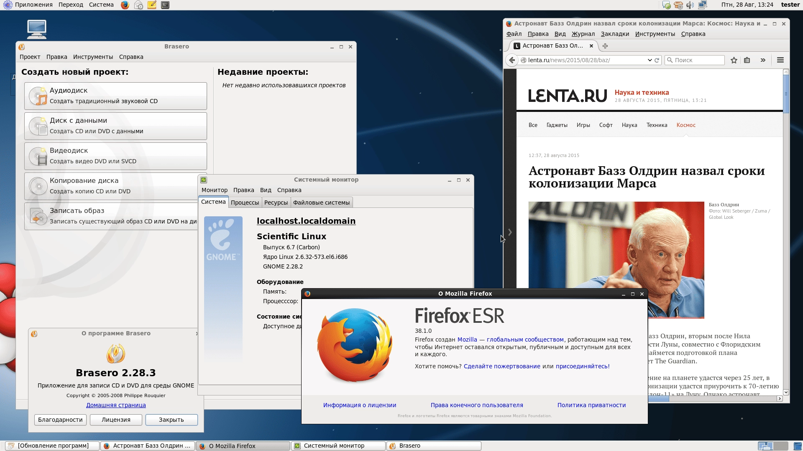This screenshot has width=803, height=451.
Task: Open the Mozilla link in About Firefox
Action: [467, 340]
